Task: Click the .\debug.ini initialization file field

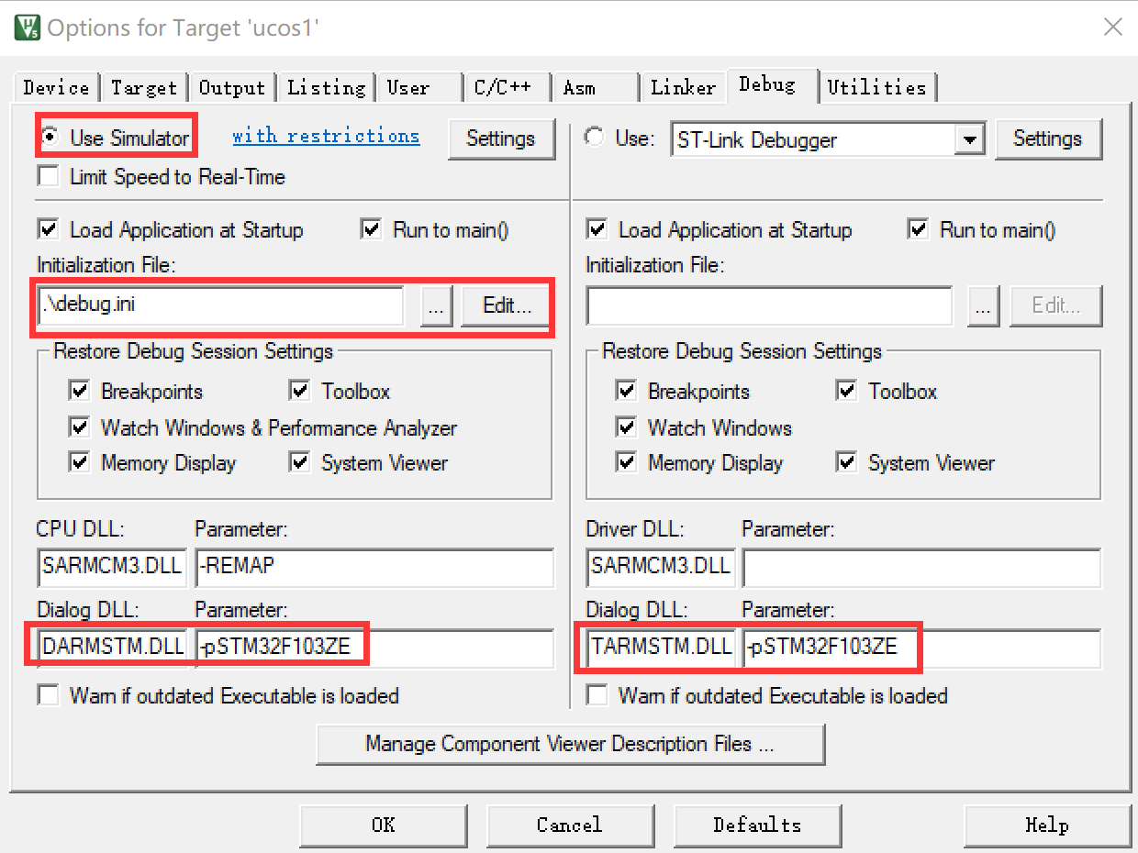Action: click(221, 306)
